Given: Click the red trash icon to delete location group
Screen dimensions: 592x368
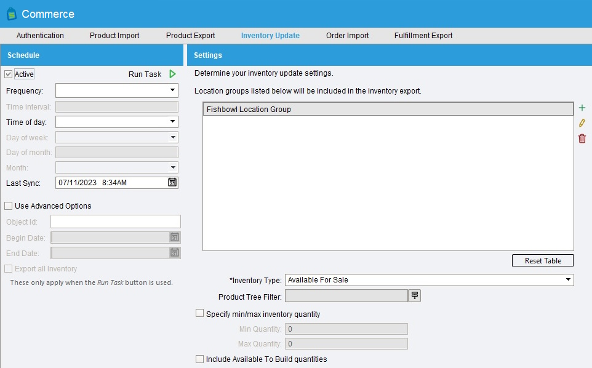Looking at the screenshot, I should point(582,138).
